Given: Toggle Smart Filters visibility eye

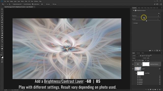Looking at the screenshot, I should 136,73.
